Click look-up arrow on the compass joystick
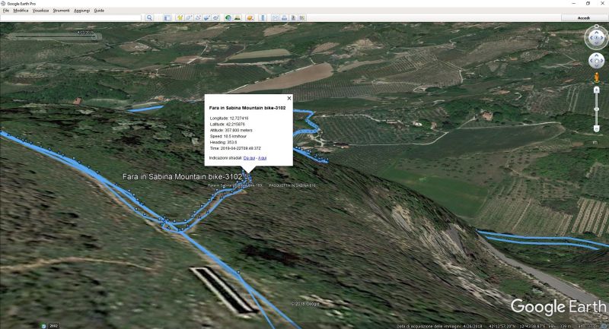The height and width of the screenshot is (329, 609). point(597,32)
